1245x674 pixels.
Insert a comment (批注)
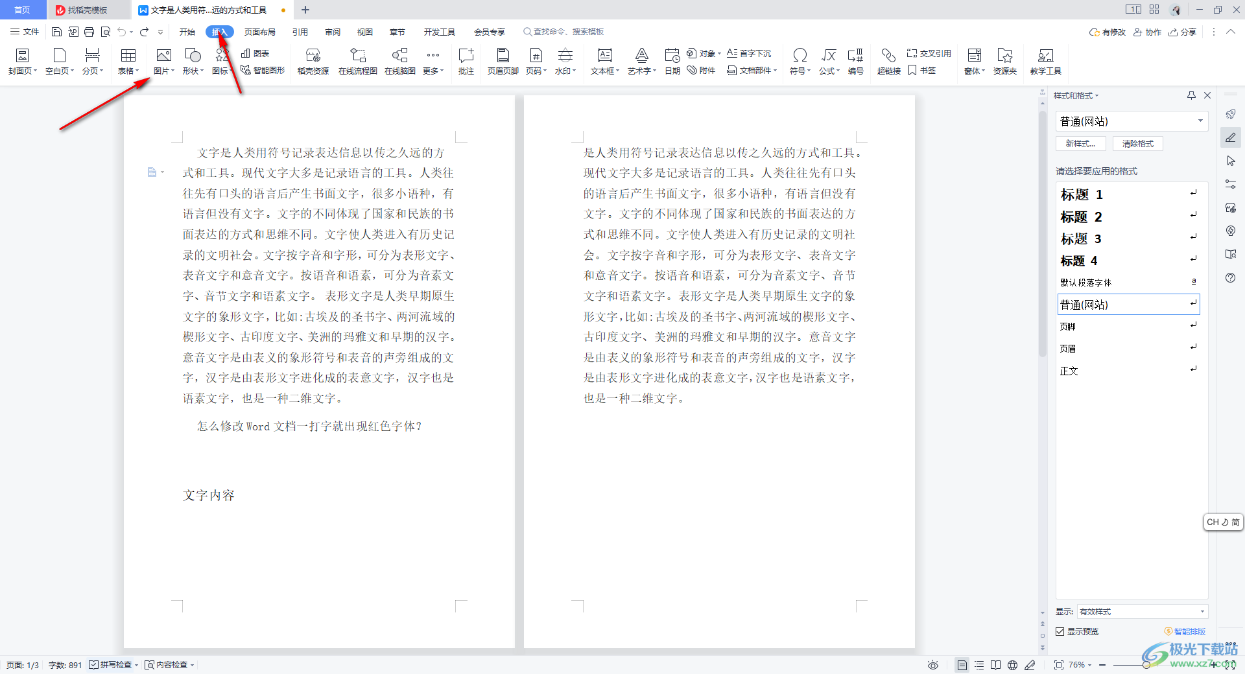tap(466, 62)
